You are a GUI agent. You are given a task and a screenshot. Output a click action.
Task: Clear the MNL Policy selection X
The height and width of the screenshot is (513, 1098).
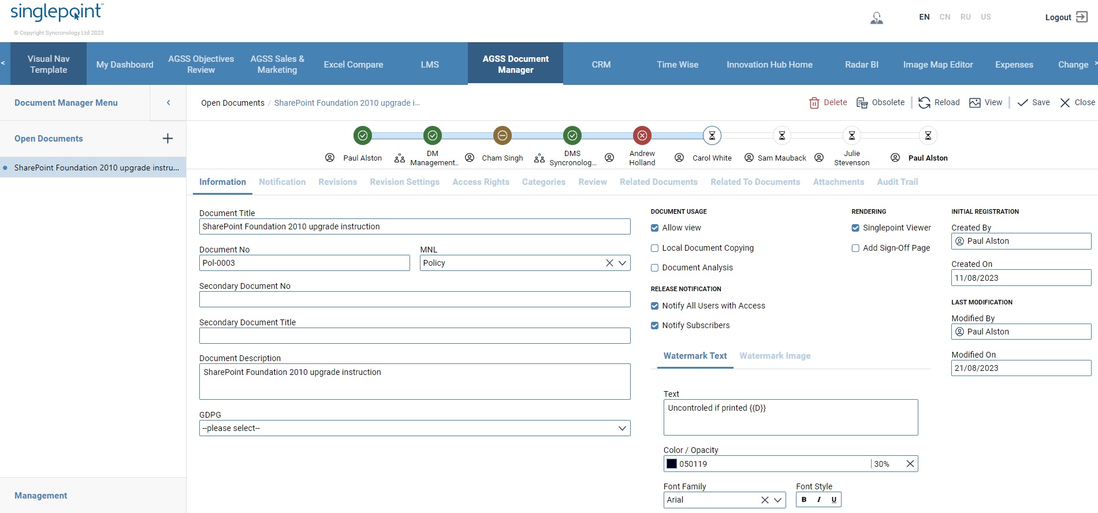coord(609,263)
